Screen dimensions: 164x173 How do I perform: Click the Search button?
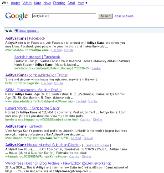click(106, 16)
